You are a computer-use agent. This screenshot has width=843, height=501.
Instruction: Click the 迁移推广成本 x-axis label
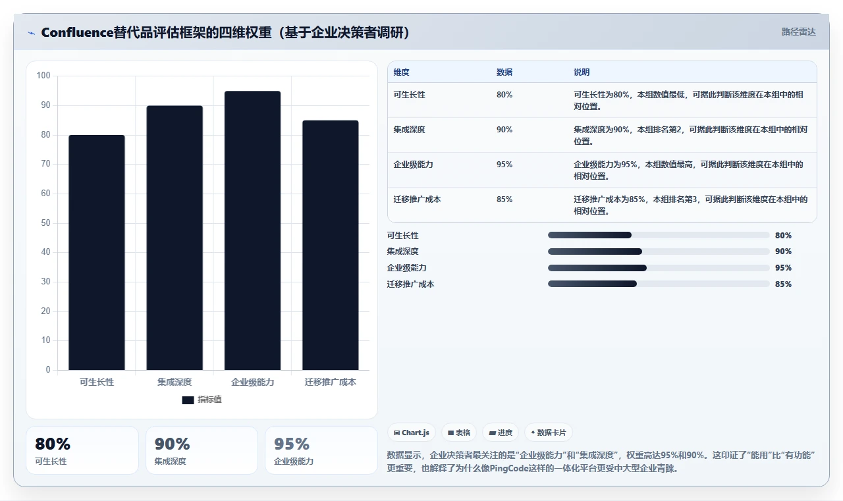[x=331, y=382]
